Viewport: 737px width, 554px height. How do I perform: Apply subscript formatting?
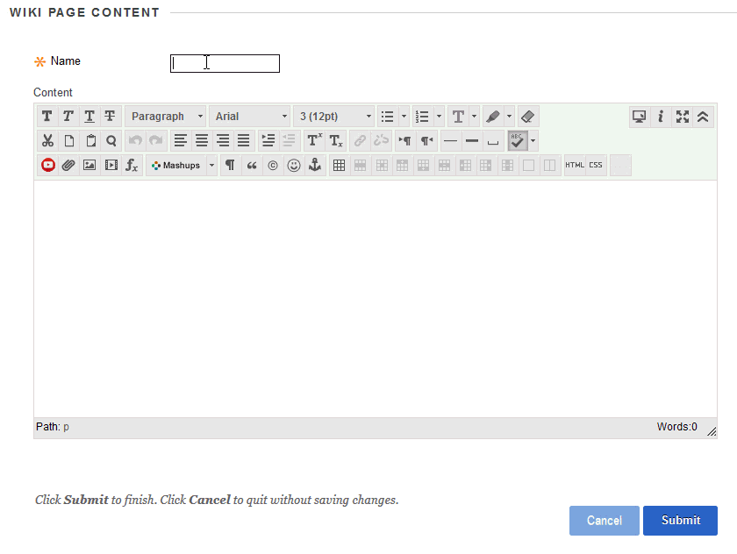[x=335, y=140]
